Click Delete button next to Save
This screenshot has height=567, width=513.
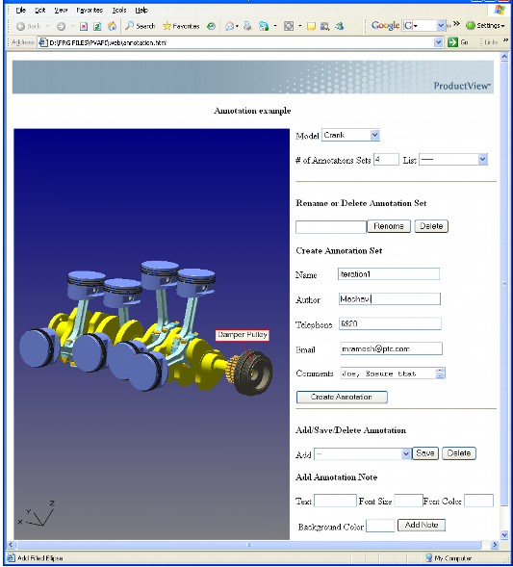(x=459, y=453)
